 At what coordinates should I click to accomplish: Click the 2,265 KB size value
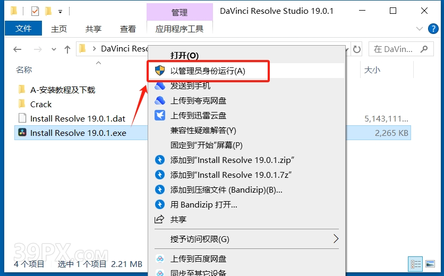pyautogui.click(x=391, y=133)
